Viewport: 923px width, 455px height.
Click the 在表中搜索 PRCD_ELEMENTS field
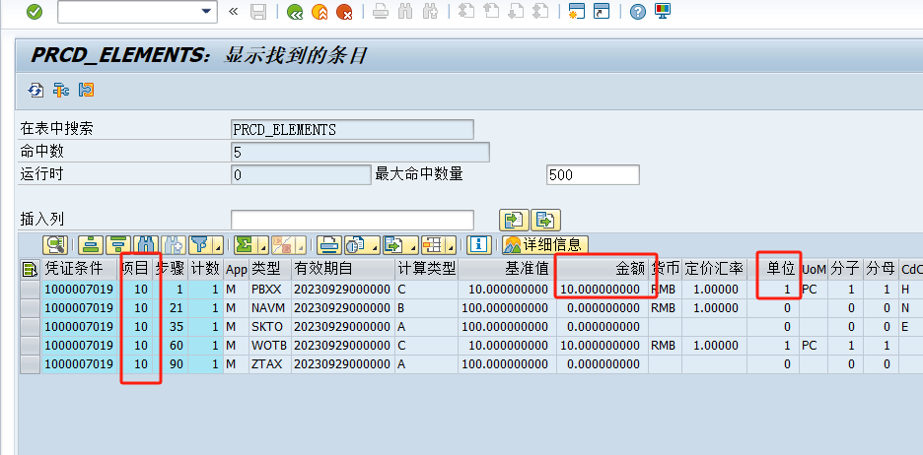tap(353, 129)
